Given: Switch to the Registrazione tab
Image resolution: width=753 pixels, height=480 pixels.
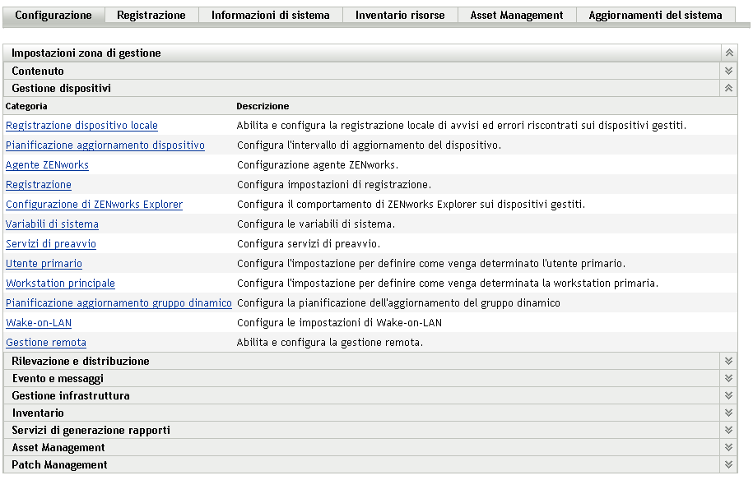Looking at the screenshot, I should coord(151,15).
